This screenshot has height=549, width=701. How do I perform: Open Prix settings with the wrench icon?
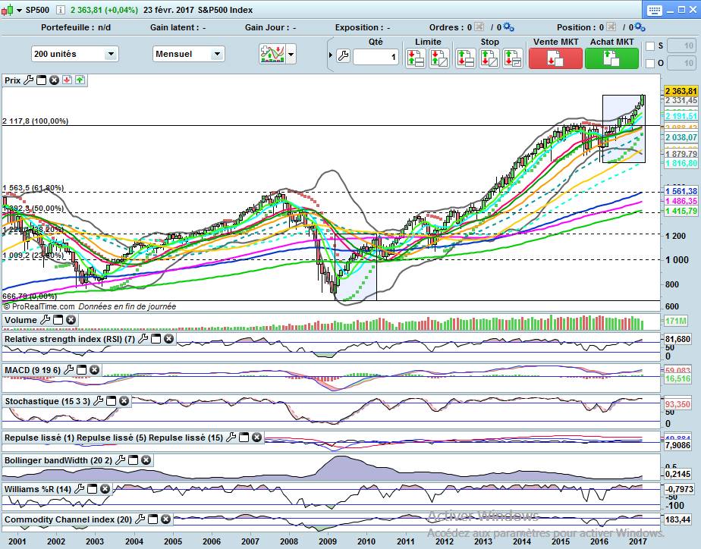pos(29,80)
